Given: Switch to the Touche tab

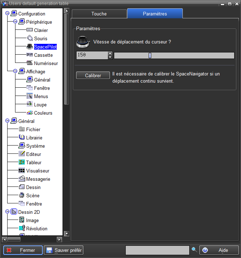Looking at the screenshot, I should pos(99,14).
